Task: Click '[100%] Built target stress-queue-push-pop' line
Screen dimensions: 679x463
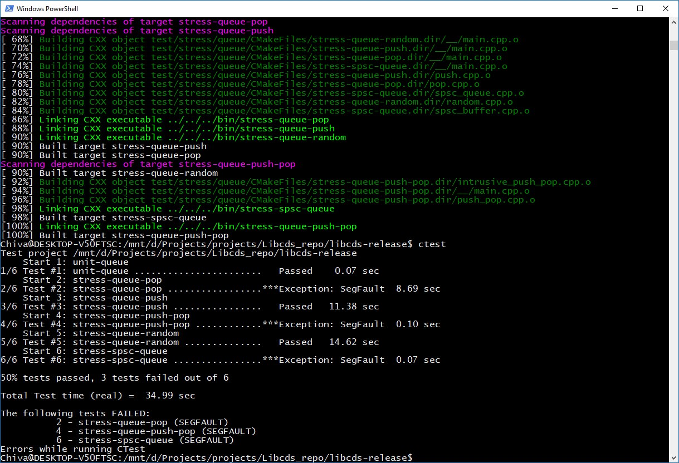Action: coord(115,235)
